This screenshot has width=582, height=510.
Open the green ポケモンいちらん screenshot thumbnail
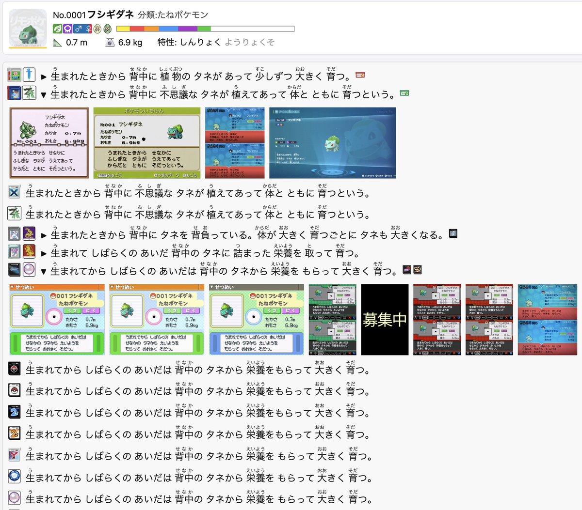147,143
